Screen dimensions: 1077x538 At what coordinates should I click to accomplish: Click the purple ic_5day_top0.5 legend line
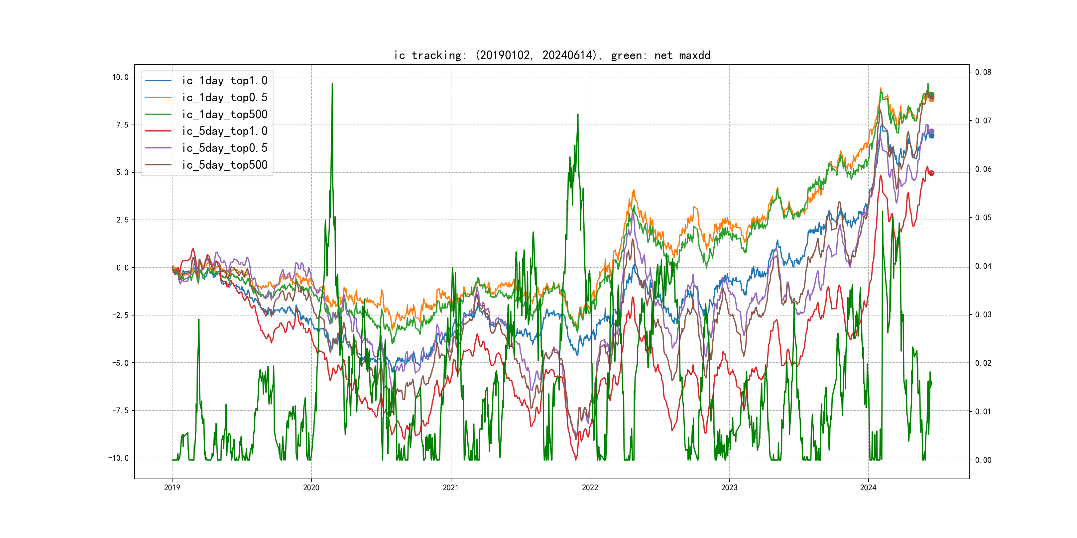pyautogui.click(x=158, y=148)
